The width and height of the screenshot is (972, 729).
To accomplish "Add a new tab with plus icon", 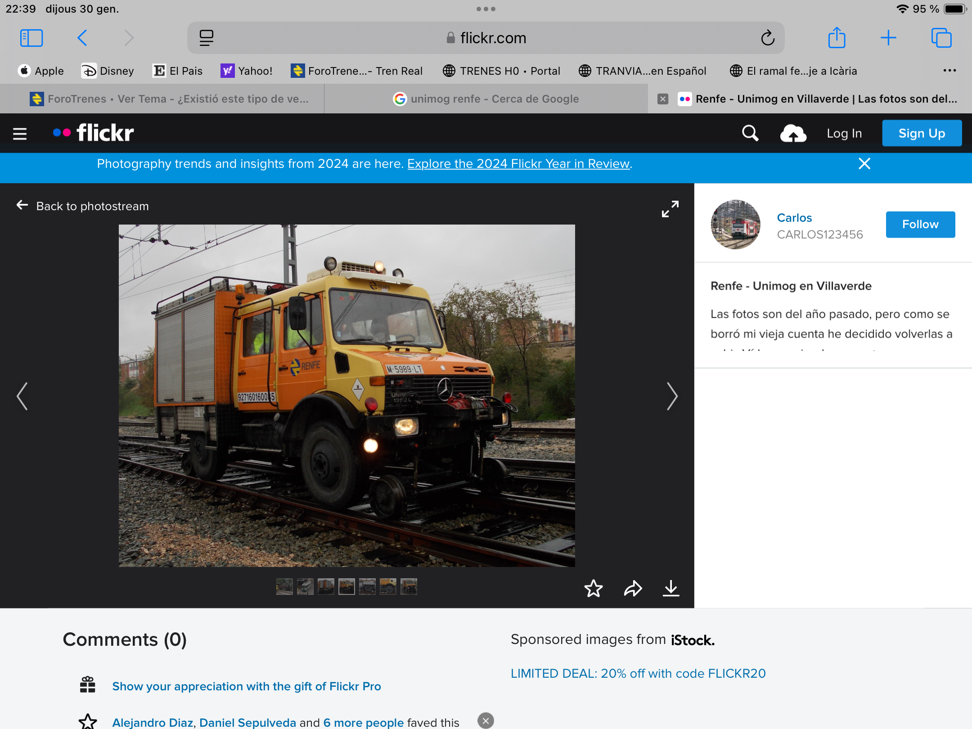I will coord(888,38).
